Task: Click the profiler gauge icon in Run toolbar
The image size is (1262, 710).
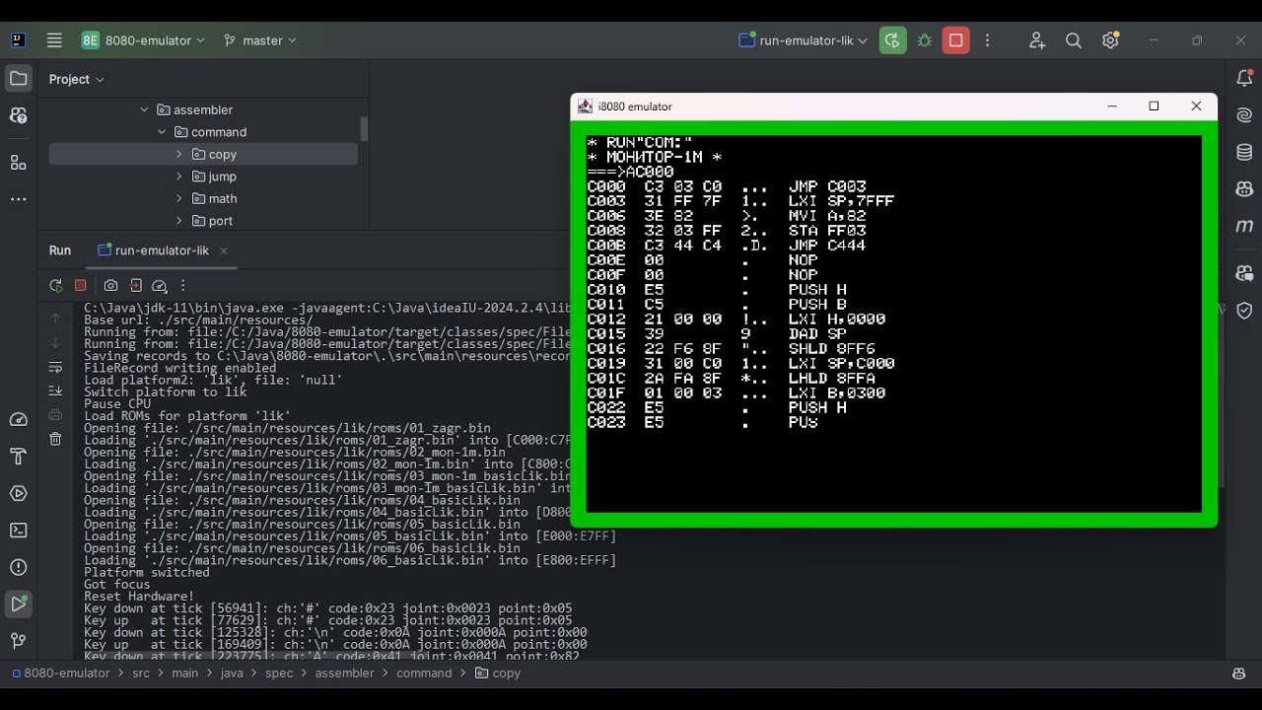Action: click(159, 286)
